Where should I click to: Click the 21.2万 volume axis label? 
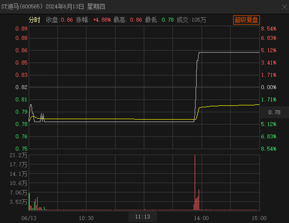point(18,155)
